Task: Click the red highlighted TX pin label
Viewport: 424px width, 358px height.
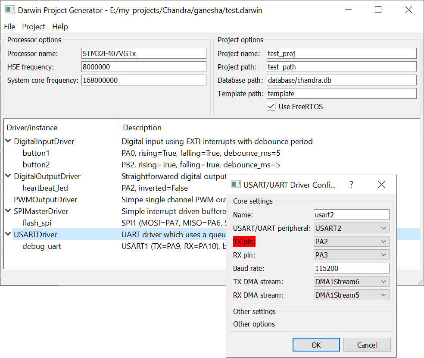Action: pyautogui.click(x=244, y=242)
